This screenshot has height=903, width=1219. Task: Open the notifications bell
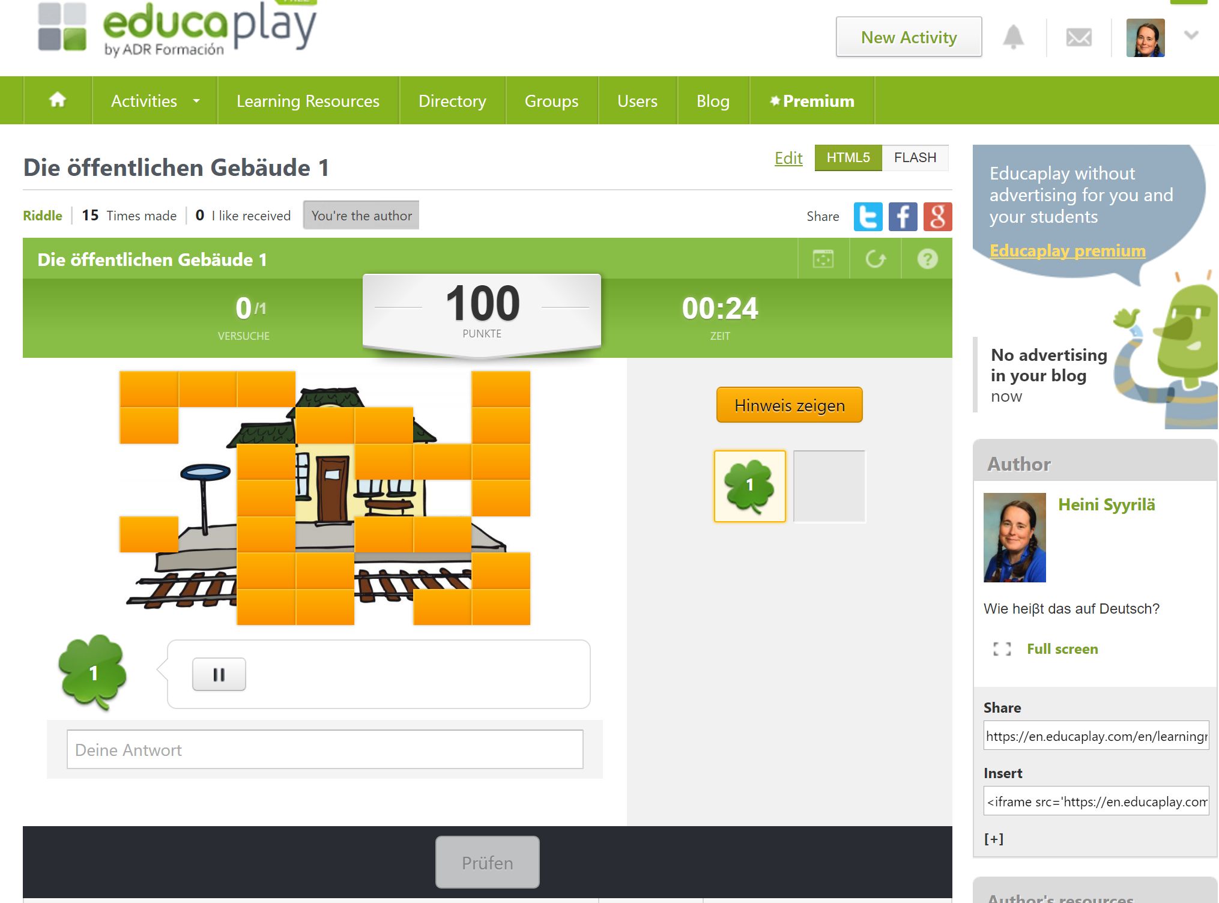click(1014, 37)
